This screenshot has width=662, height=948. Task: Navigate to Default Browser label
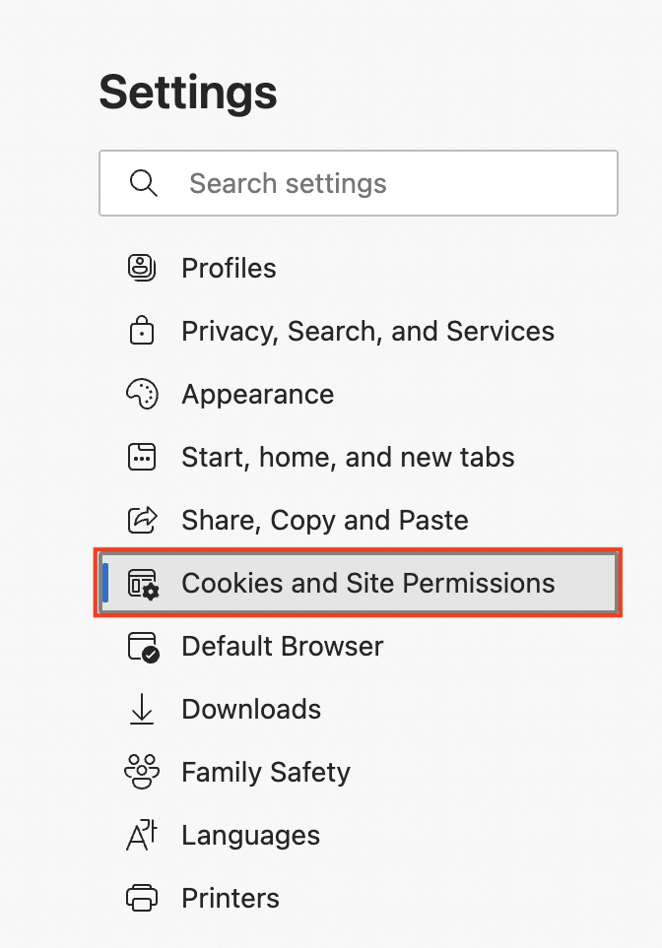tap(282, 646)
